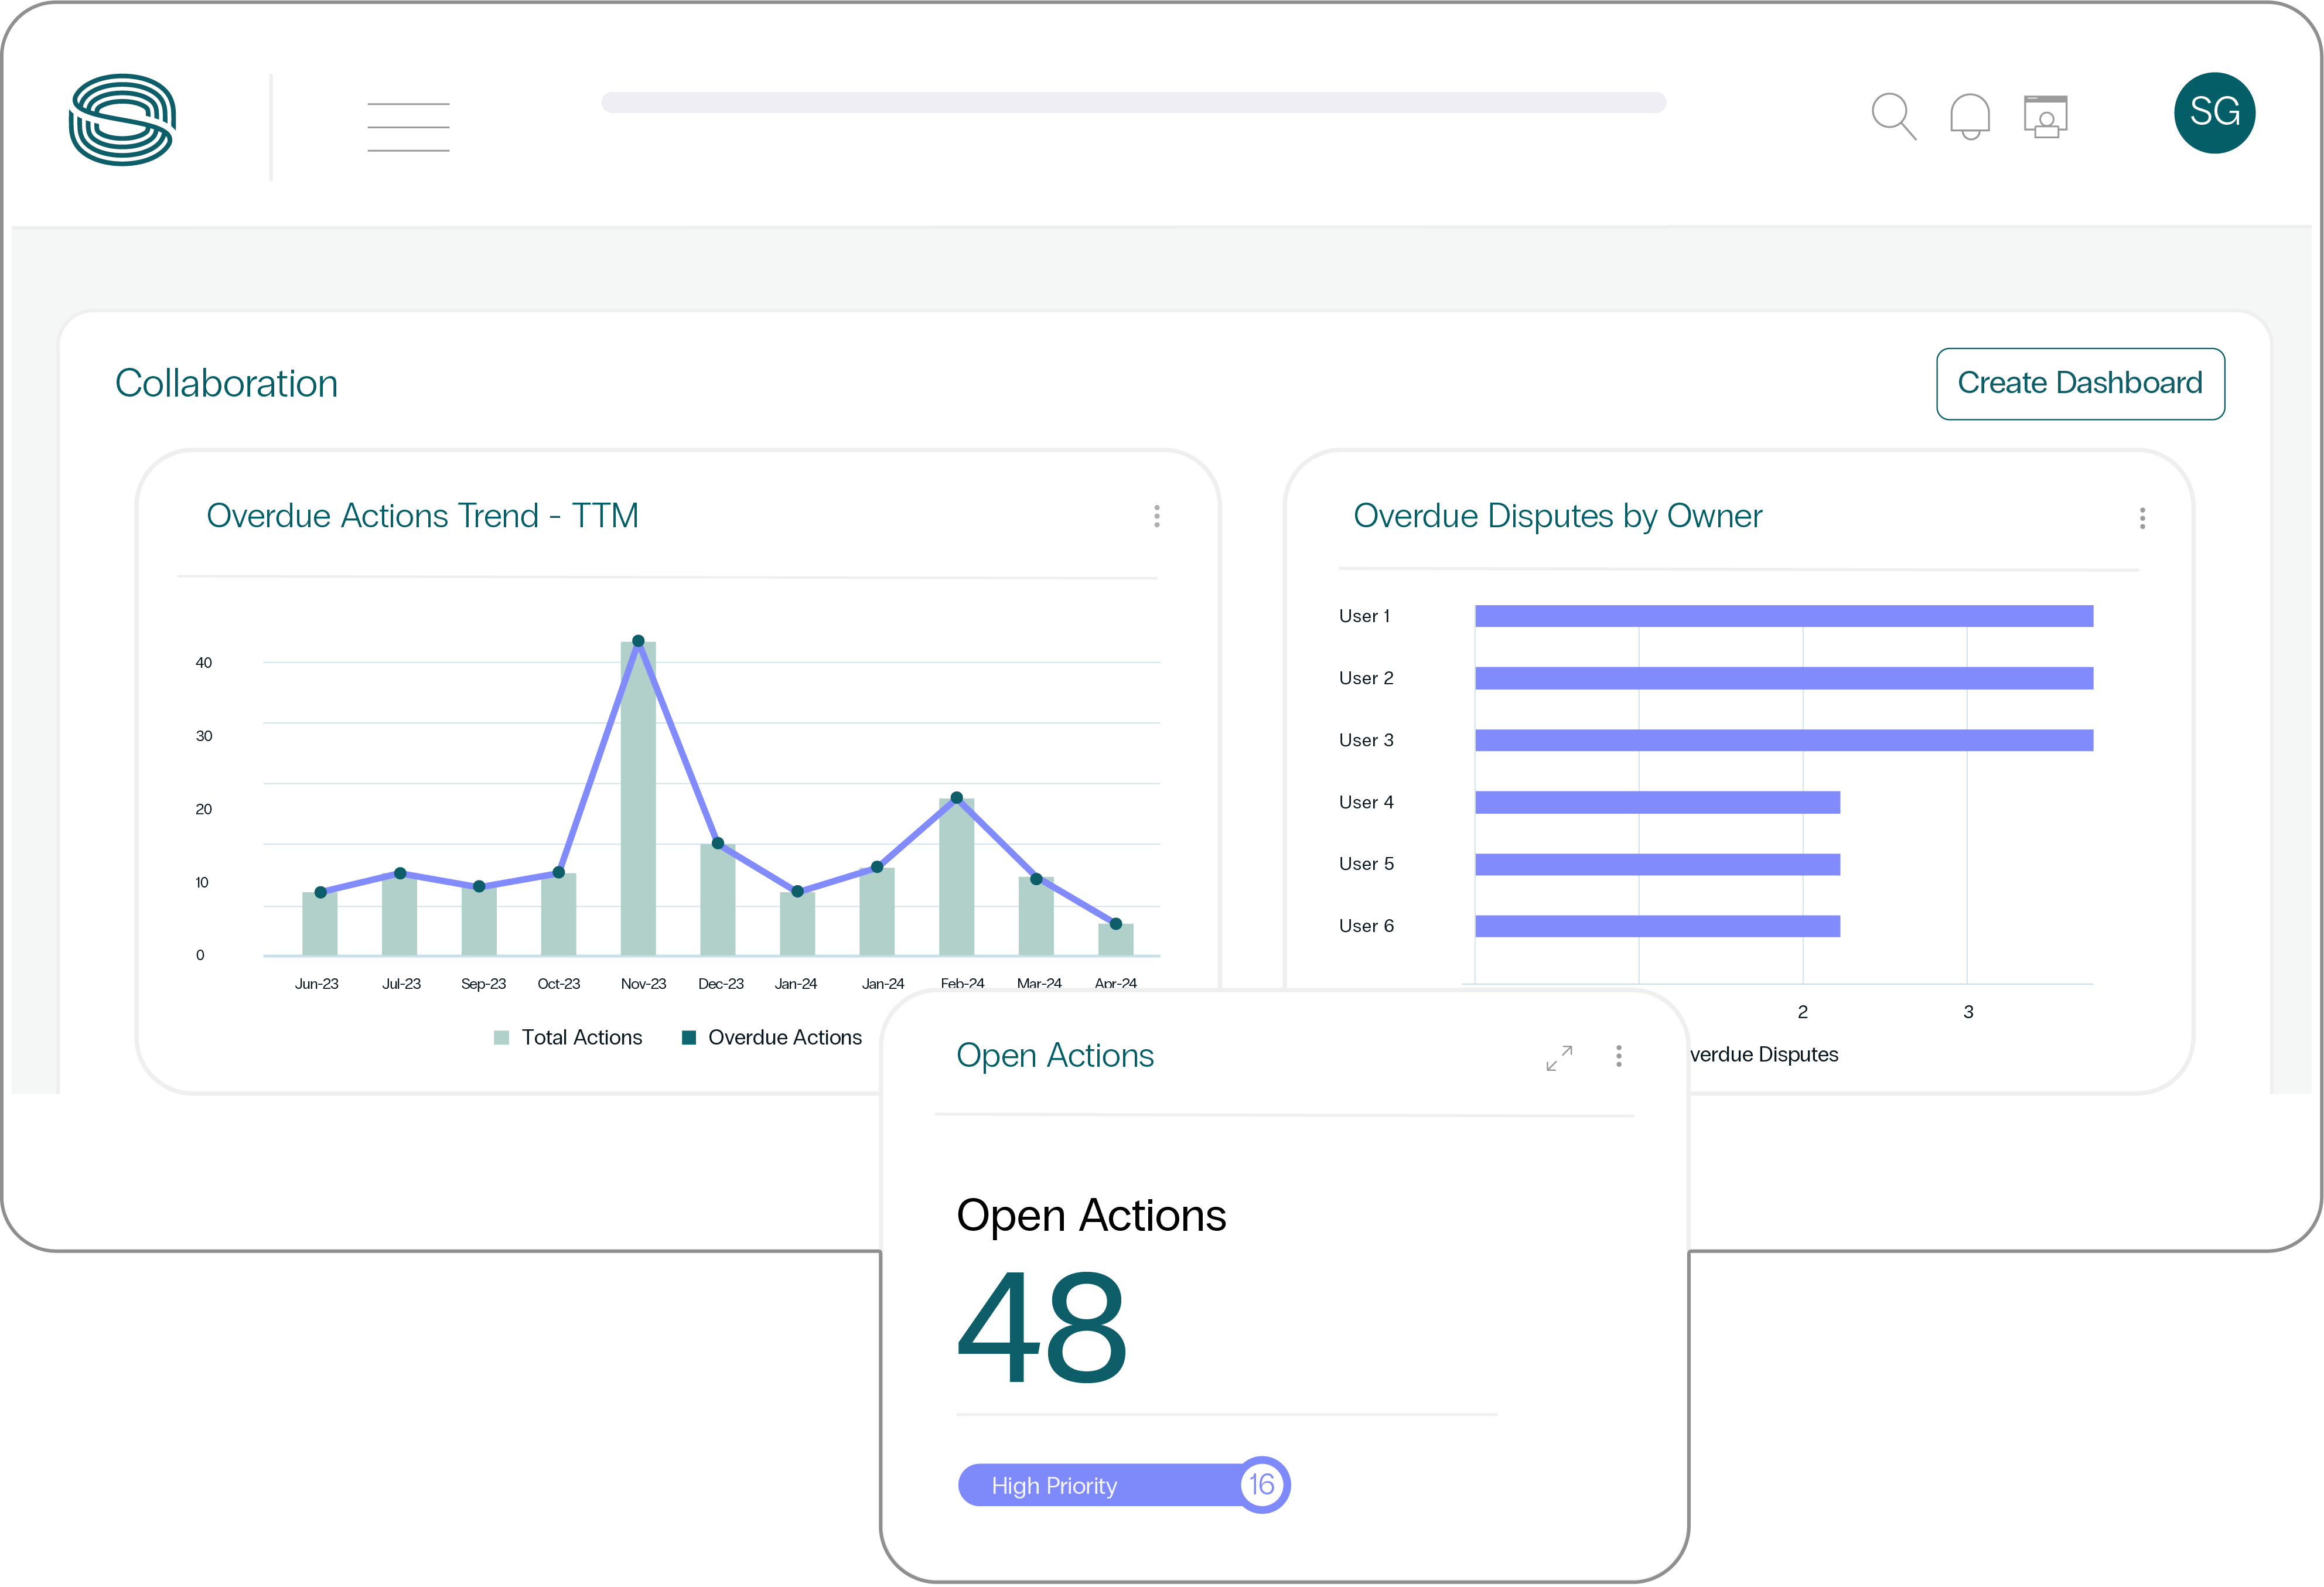Open the Open Actions card kebab menu
This screenshot has width=2324, height=1587.
point(1619,1056)
